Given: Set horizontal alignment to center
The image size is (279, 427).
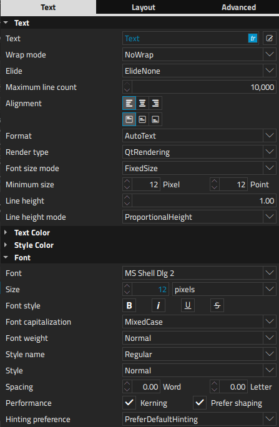Looking at the screenshot, I should pyautogui.click(x=142, y=103).
